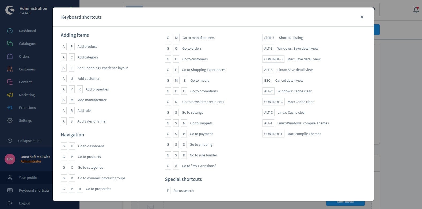Viewport: 422px width, 209px height.
Task: Click Botschaft Mallwitz user name
Action: 35,157
